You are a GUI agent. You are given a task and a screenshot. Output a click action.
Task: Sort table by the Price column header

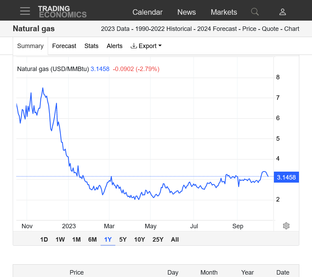[x=77, y=272]
